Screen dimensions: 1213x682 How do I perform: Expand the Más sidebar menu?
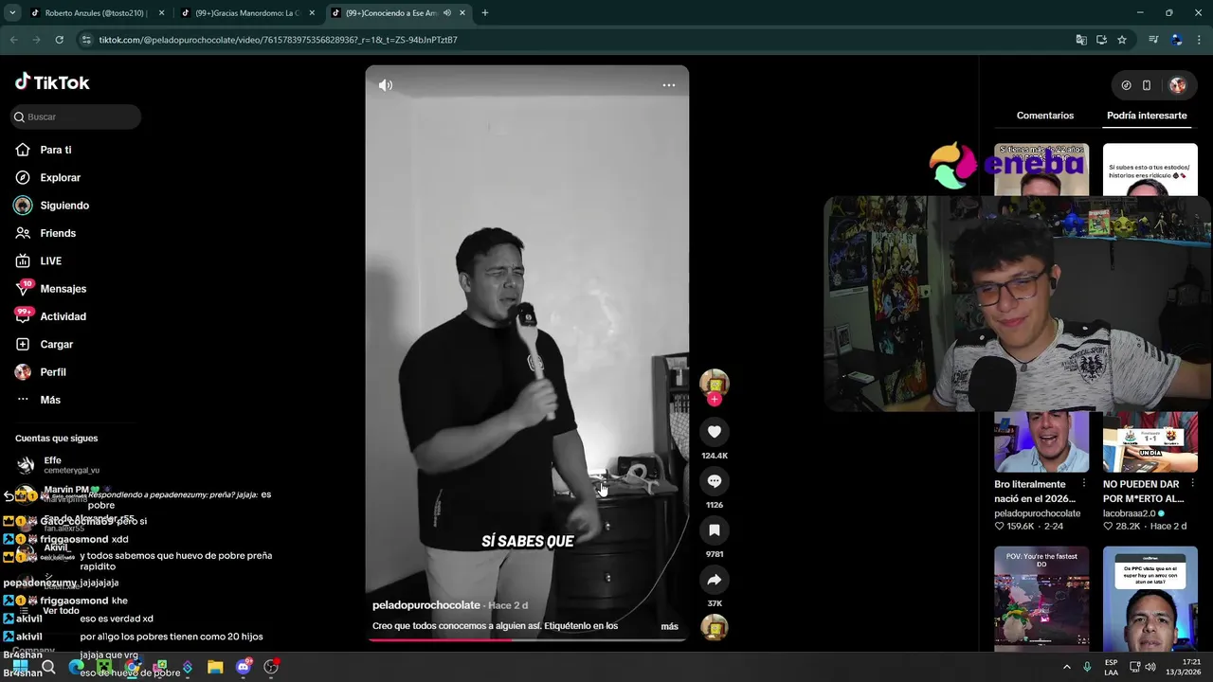[x=49, y=400]
